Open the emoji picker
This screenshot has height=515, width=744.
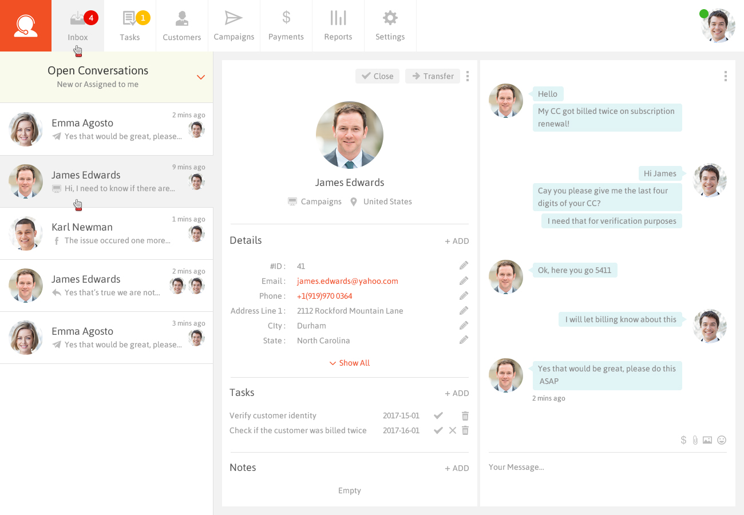(x=722, y=440)
